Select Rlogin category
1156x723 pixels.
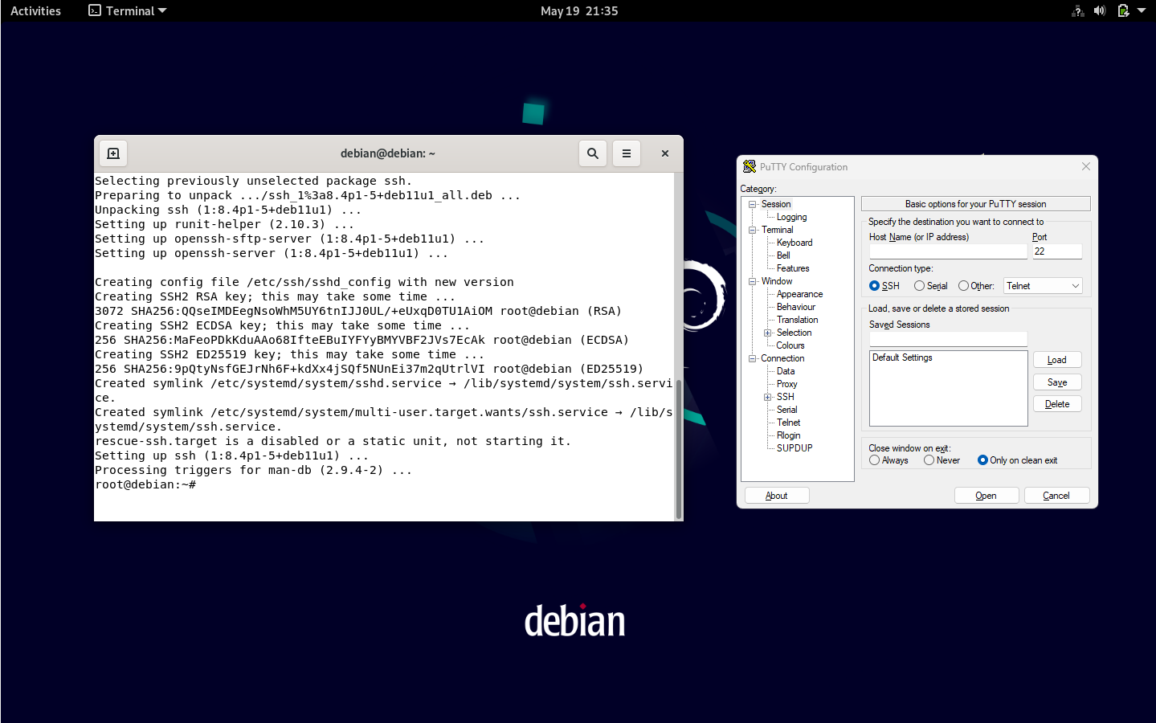[x=788, y=435]
